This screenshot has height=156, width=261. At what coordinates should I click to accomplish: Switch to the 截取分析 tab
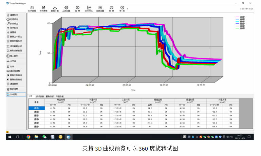(50, 96)
